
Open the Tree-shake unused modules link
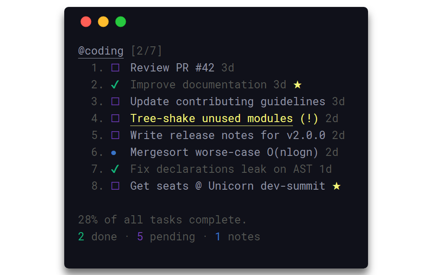pyautogui.click(x=211, y=118)
